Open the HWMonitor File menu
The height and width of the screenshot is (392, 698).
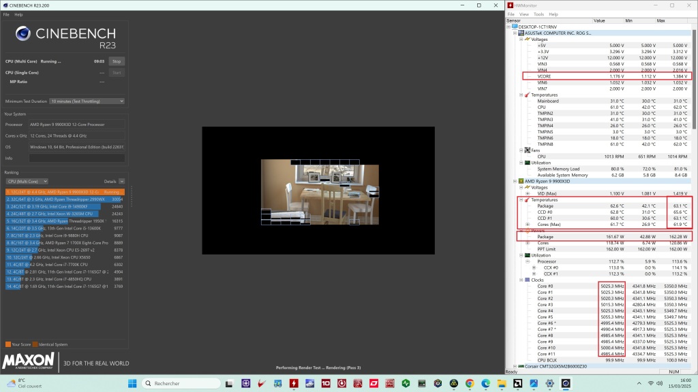pyautogui.click(x=511, y=14)
